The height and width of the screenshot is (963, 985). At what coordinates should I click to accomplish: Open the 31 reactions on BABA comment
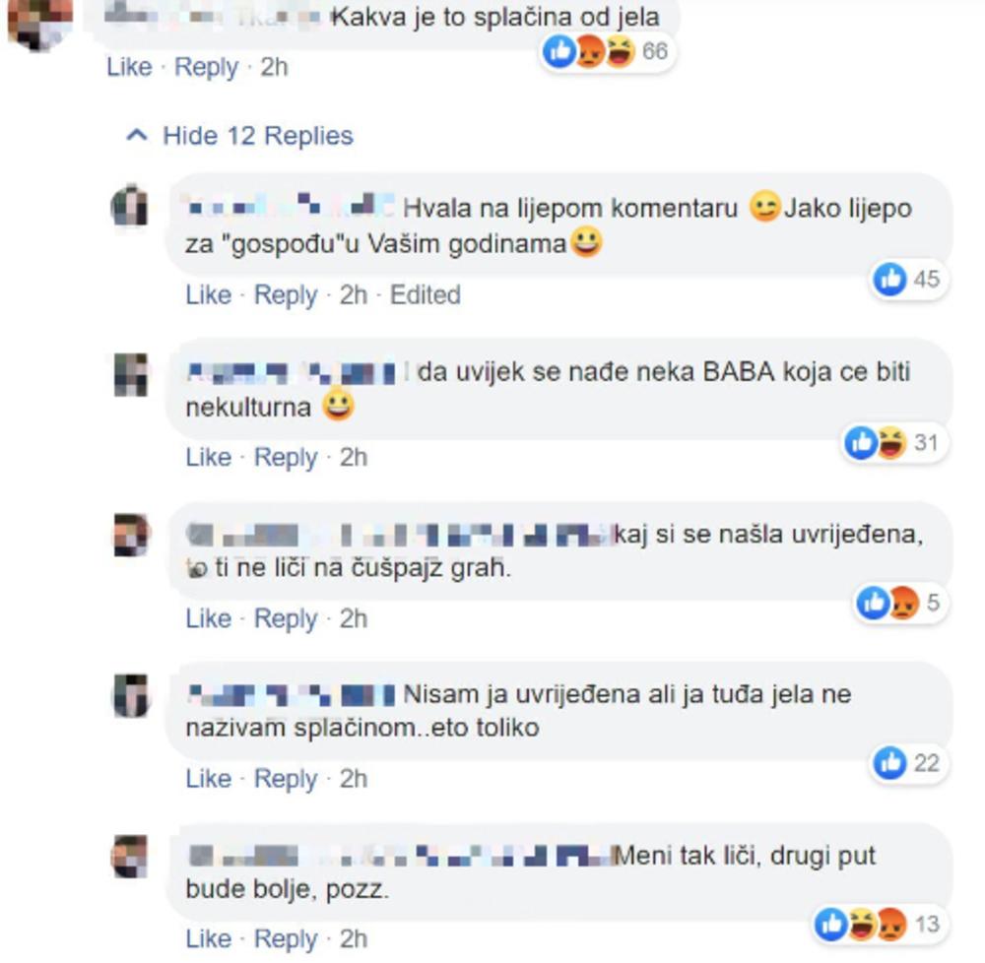coord(893,443)
